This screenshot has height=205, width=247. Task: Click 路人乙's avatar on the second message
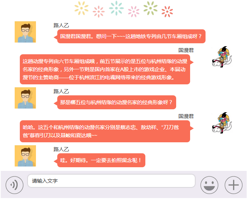[25, 98]
